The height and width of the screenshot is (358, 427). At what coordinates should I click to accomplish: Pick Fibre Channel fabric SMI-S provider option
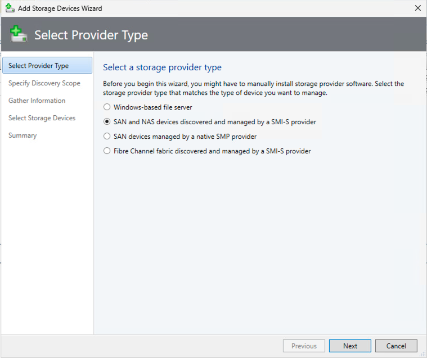(x=107, y=151)
